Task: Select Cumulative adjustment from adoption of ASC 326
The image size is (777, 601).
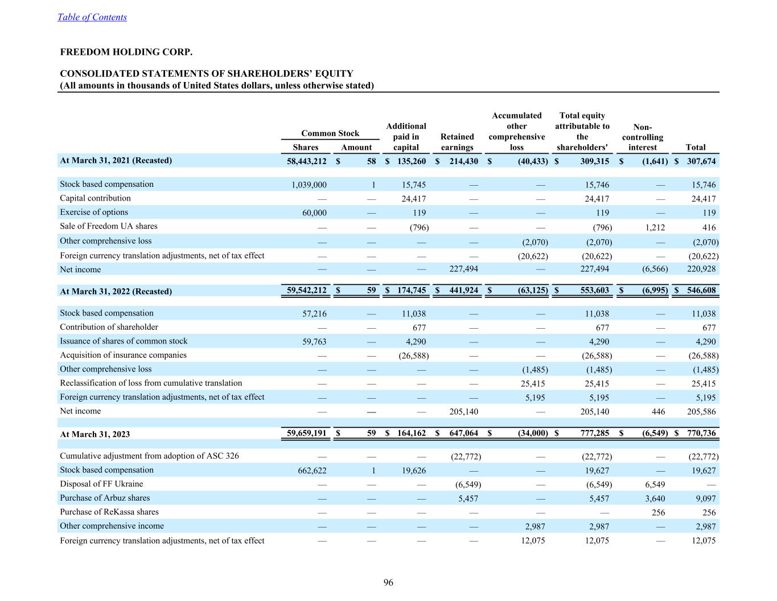Action: pos(149,456)
